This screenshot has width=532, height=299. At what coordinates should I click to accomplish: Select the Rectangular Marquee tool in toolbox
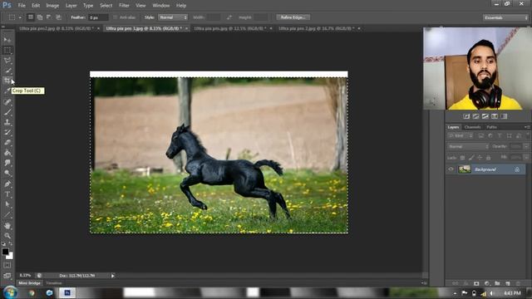[x=7, y=51]
